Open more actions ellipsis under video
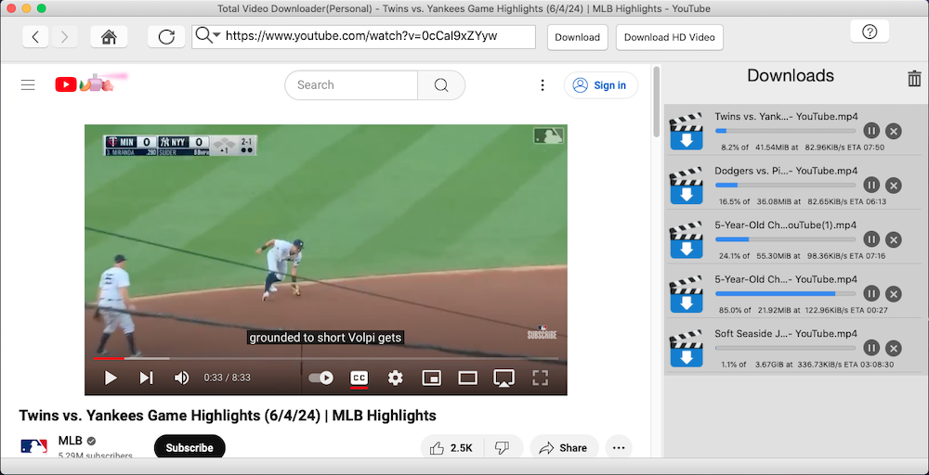This screenshot has width=929, height=475. pos(619,448)
